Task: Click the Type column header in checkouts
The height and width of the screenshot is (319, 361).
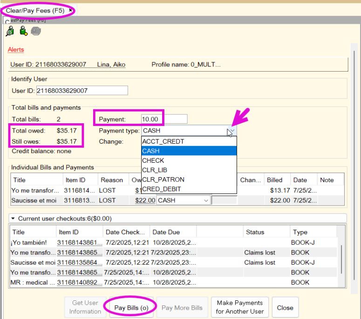Action: [x=313, y=232]
